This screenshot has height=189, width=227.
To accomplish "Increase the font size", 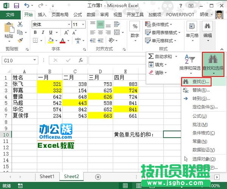I will pos(66,33).
